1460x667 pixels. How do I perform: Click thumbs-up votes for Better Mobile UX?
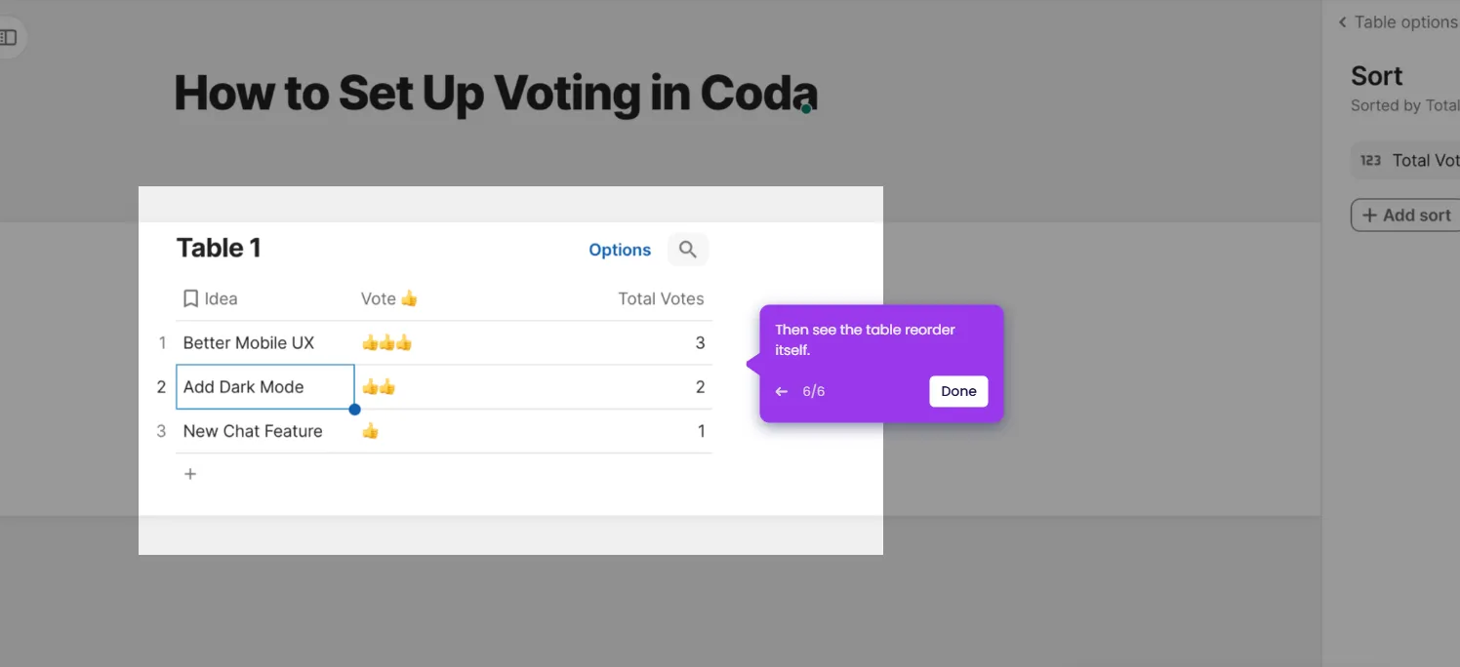(387, 343)
